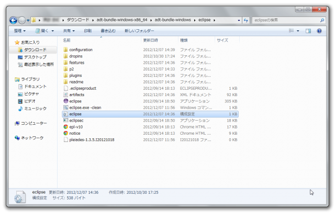Viewport: 335px width, 213px height.
Task: Click the eclipse segment in address path
Action: tap(204, 20)
